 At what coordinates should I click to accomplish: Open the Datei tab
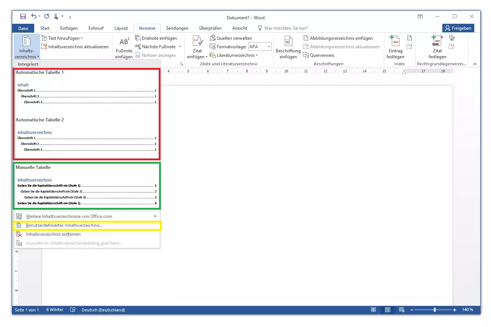(x=23, y=28)
